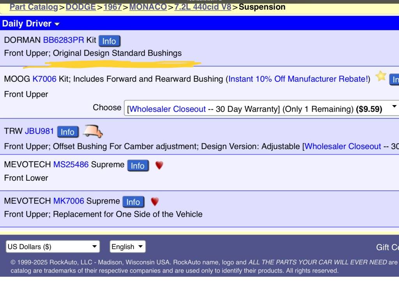Viewport: 399px width, 299px height.
Task: Navigate to DODGE breadcrumb
Action: [81, 7]
